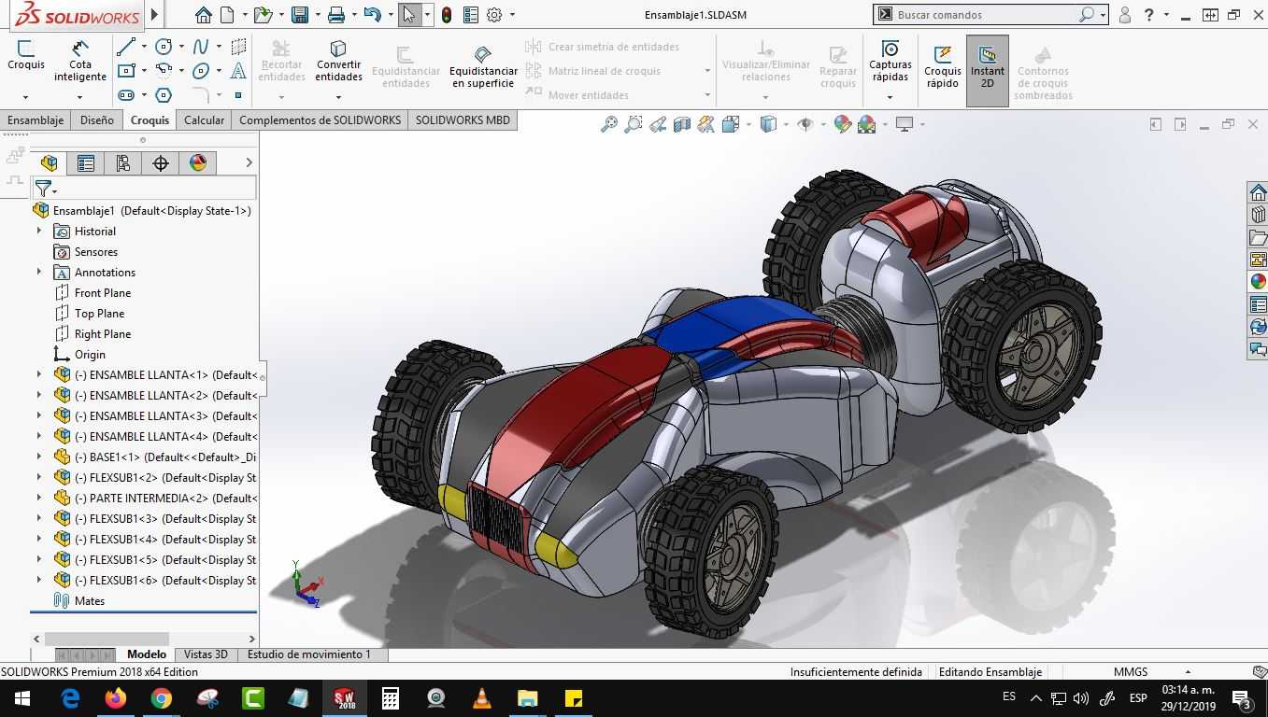Open the Design Library task pane icon
Image resolution: width=1268 pixels, height=717 pixels.
pyautogui.click(x=1258, y=216)
